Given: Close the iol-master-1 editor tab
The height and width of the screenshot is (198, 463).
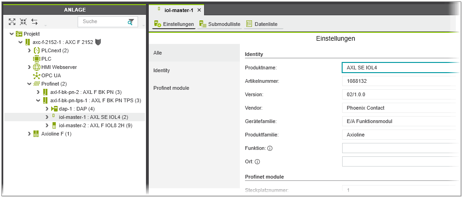Looking at the screenshot, I should [199, 10].
